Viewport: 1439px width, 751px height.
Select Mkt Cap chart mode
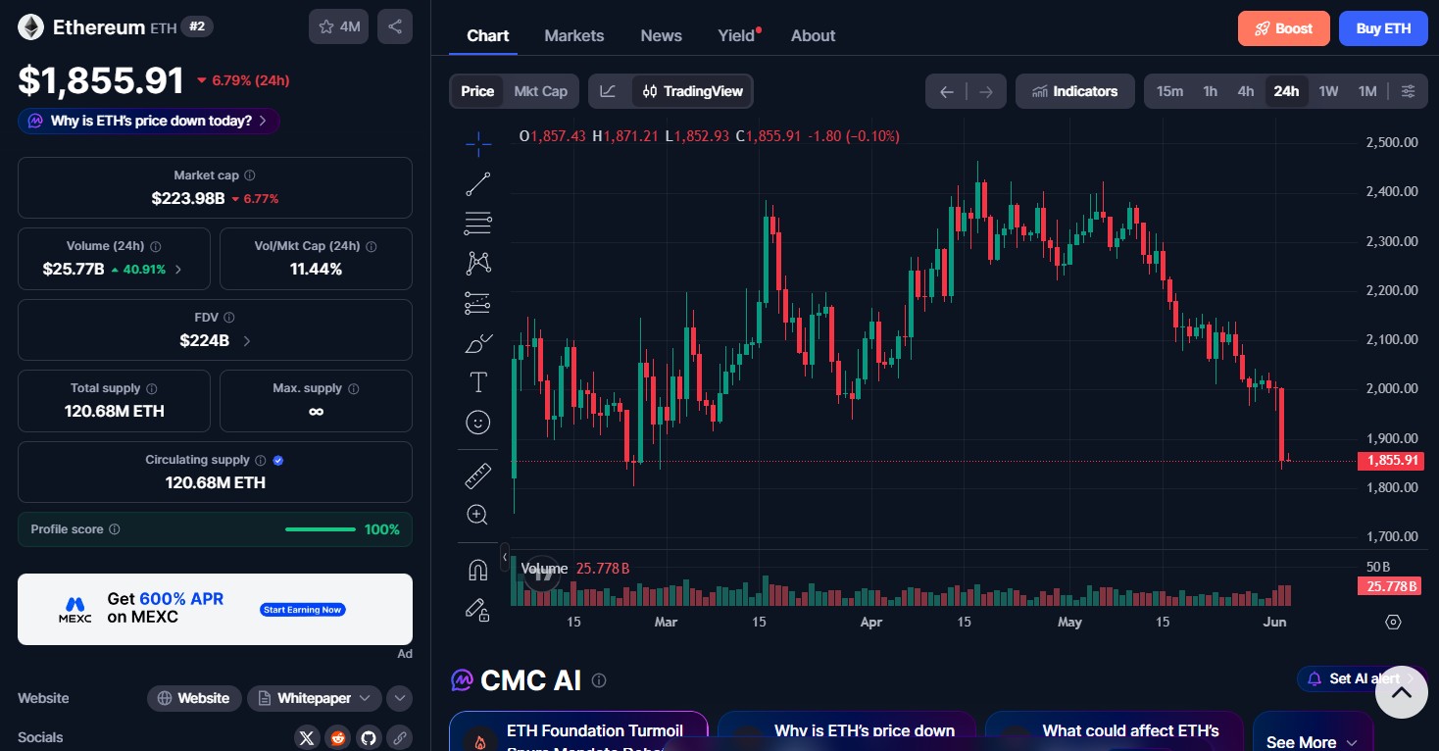click(541, 91)
